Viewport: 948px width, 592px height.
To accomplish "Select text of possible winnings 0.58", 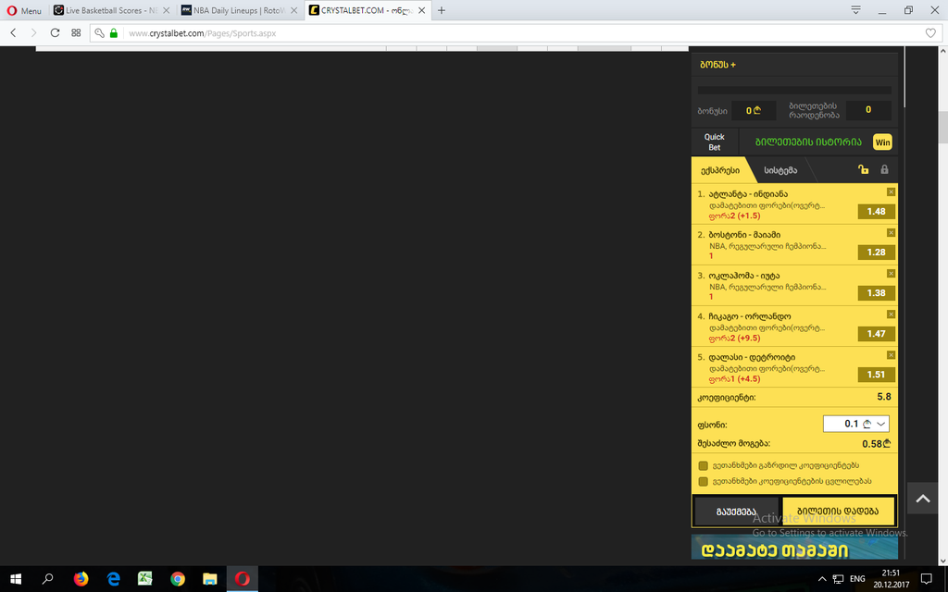I will point(876,443).
